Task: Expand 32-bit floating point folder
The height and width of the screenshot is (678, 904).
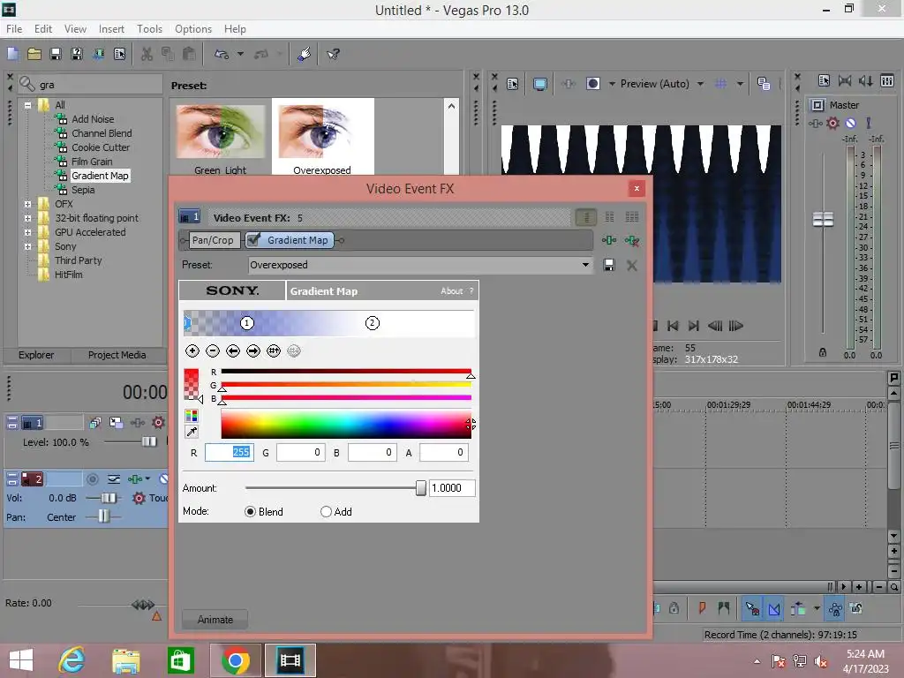Action: click(x=27, y=219)
